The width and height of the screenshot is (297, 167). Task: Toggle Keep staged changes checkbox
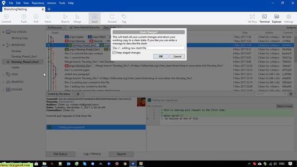pos(114,52)
